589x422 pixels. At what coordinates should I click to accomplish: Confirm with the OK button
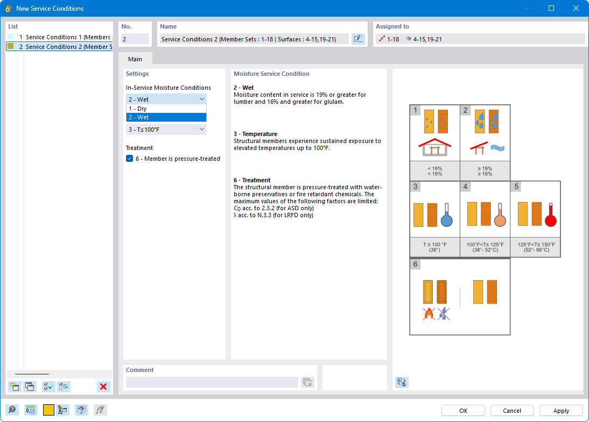tap(463, 410)
